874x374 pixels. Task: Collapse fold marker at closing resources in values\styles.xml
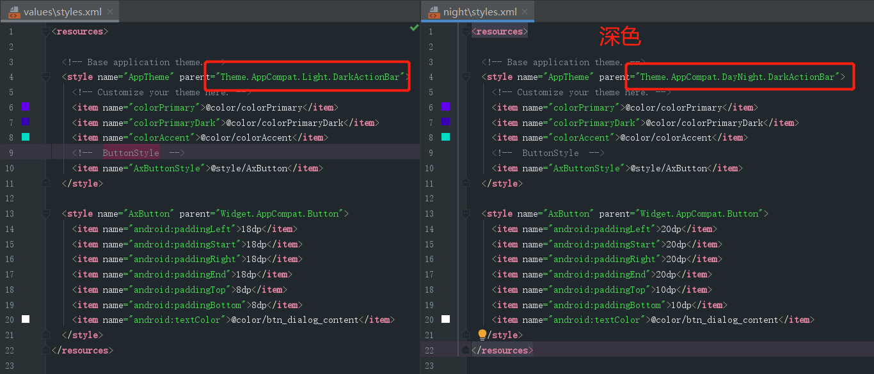click(x=45, y=350)
